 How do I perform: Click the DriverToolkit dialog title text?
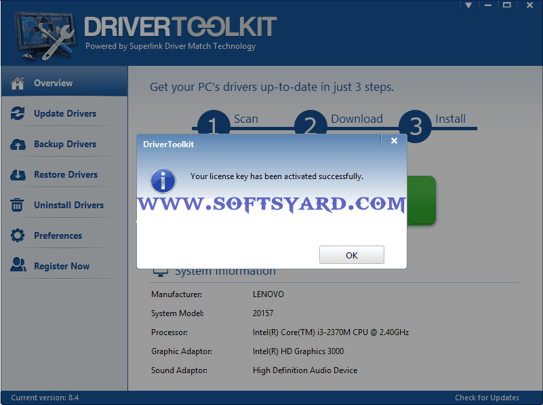pos(168,144)
